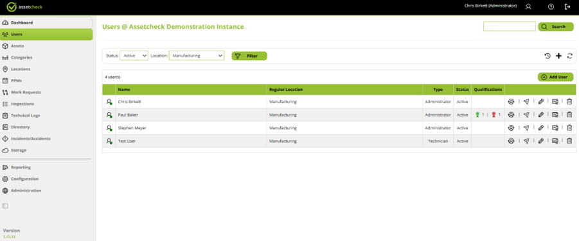Click the ID card icon for Paul Baker
Image resolution: width=579 pixels, height=241 pixels.
[555, 115]
